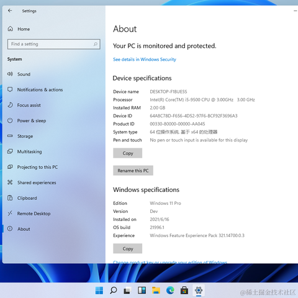Select the Windows 11 Pro edition value
Screen dimensions: 298x298
165,203
